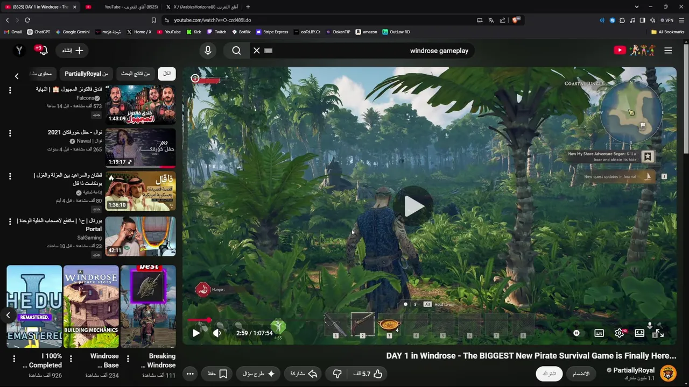
Task: Open the Brave main hamburger menu
Action: [681, 20]
